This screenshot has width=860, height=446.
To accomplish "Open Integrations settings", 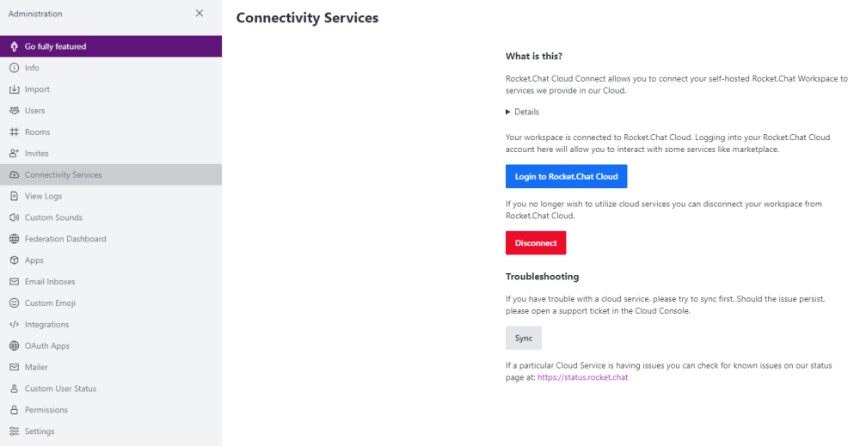I will (x=111, y=324).
